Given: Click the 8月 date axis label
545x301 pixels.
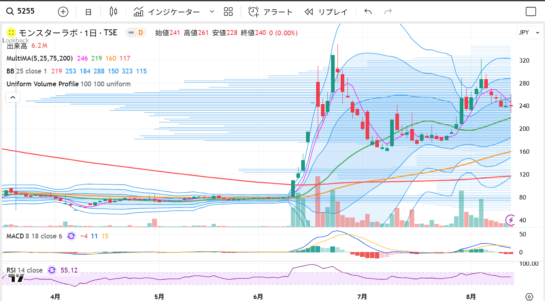Looking at the screenshot, I should (x=471, y=297).
